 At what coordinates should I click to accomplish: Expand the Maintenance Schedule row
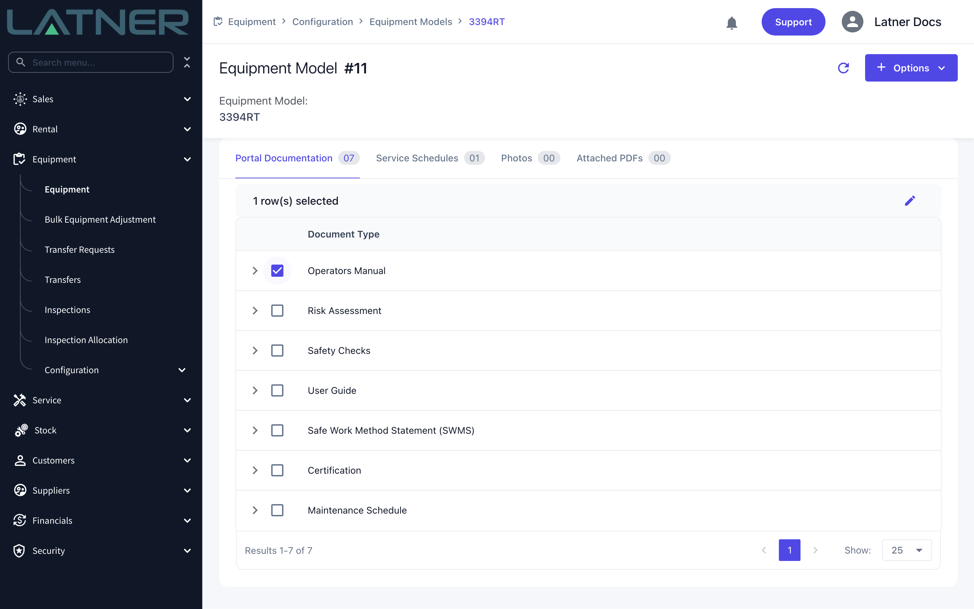pos(255,510)
